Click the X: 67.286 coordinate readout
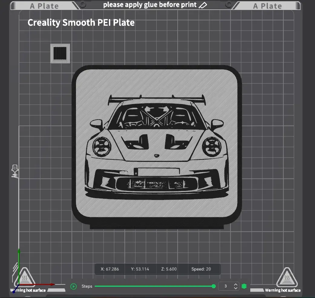Viewport: 315px width, 298px height. pyautogui.click(x=110, y=269)
